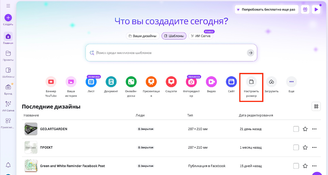This screenshot has width=328, height=175.
Task: Select the Презентация design type
Action: [151, 87]
